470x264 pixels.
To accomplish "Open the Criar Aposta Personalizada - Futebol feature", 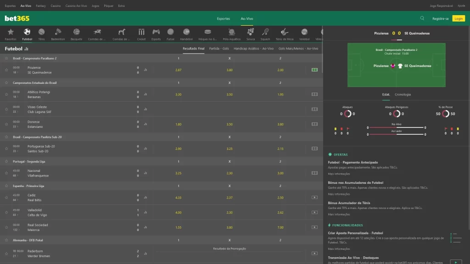I will (x=355, y=233).
